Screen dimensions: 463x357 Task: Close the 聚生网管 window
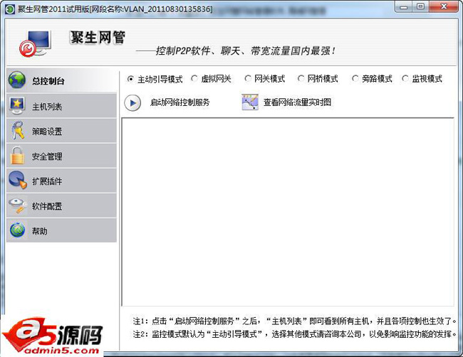pyautogui.click(x=444, y=6)
